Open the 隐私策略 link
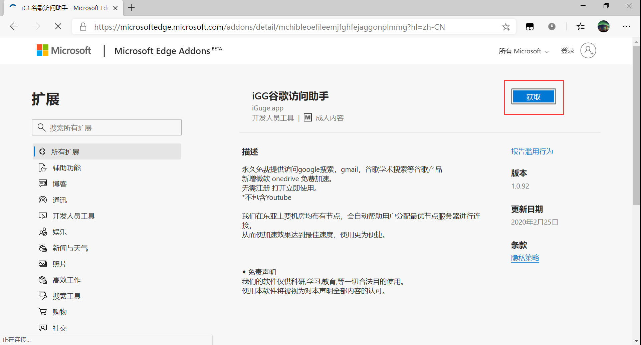The width and height of the screenshot is (641, 345). (525, 258)
